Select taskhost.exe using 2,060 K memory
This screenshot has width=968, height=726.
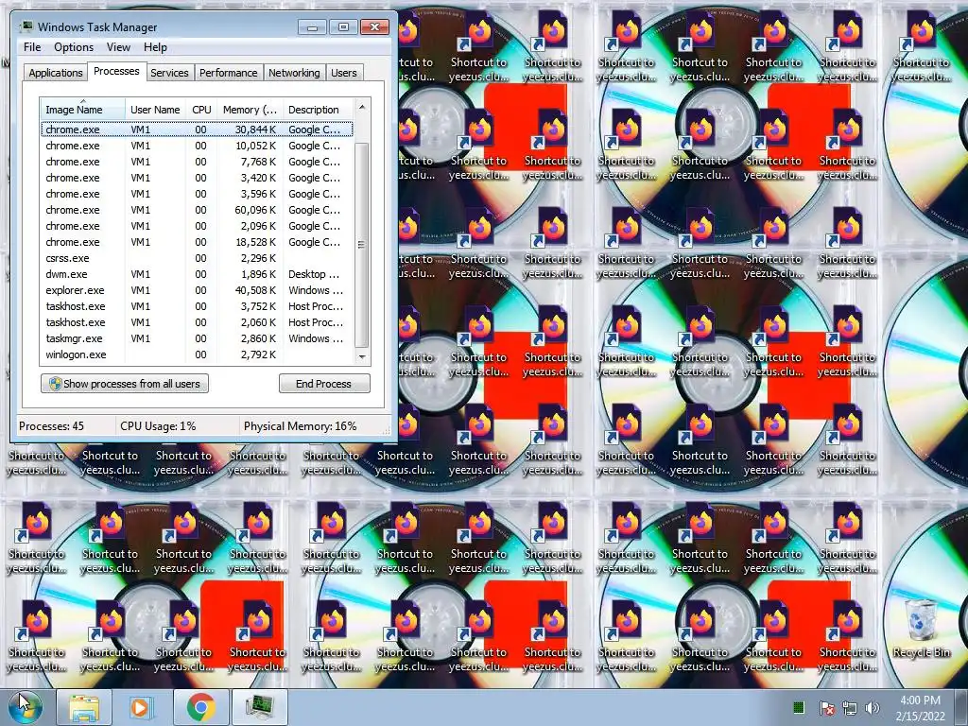(197, 322)
